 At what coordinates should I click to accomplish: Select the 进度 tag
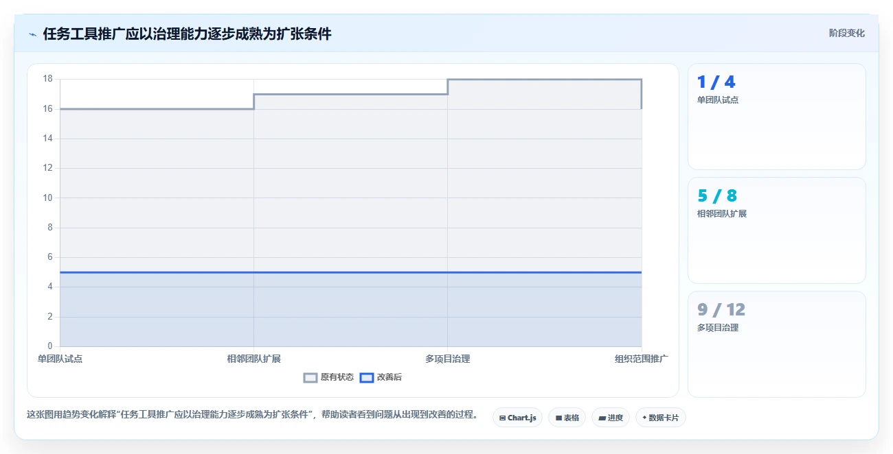611,418
